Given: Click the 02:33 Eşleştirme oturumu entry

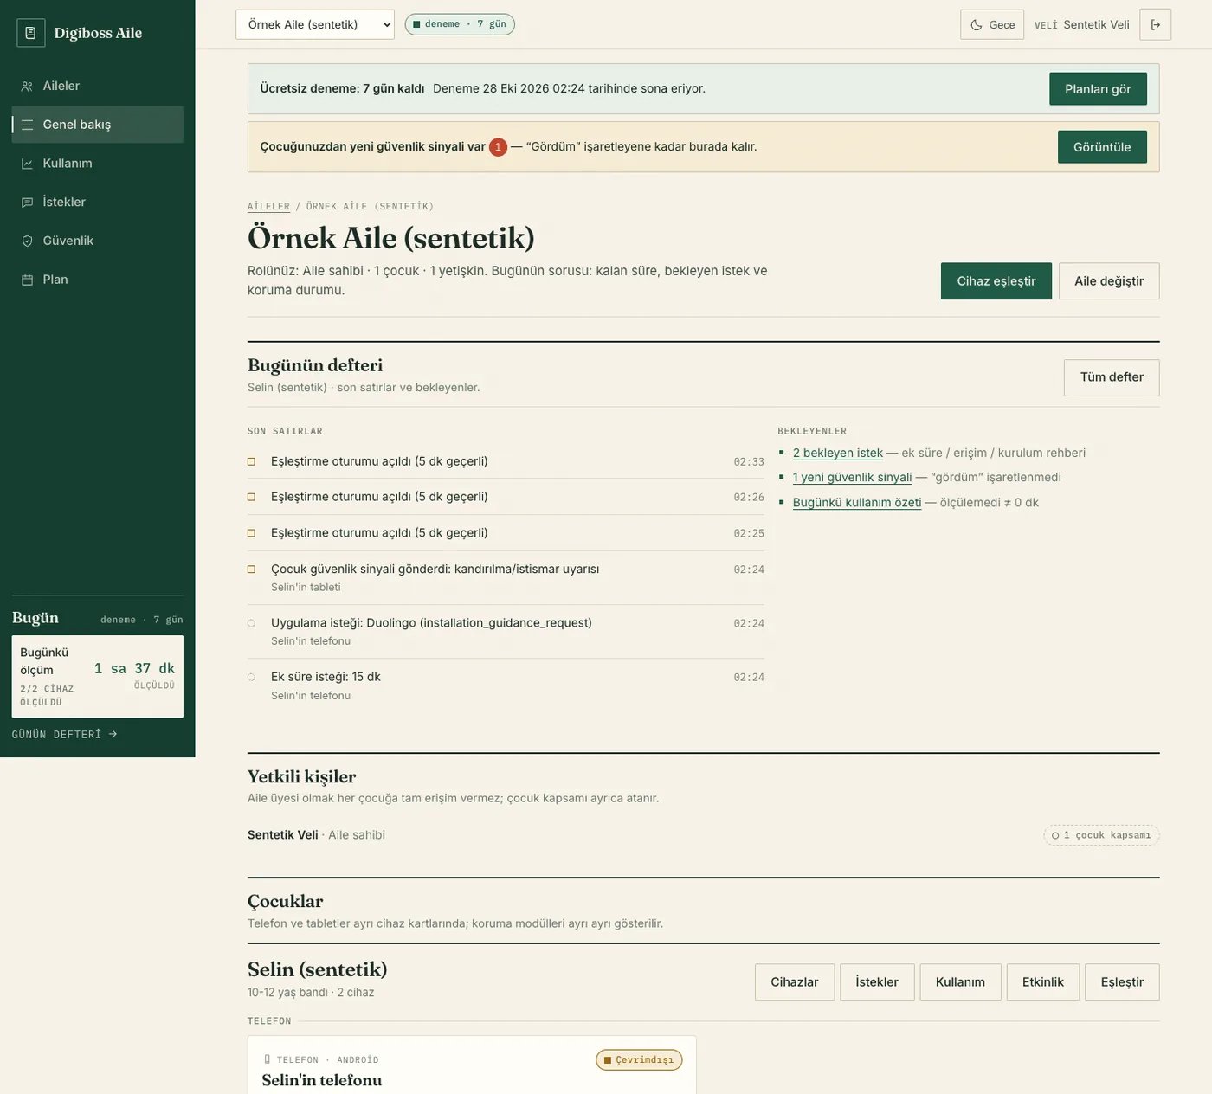Looking at the screenshot, I should click(506, 461).
